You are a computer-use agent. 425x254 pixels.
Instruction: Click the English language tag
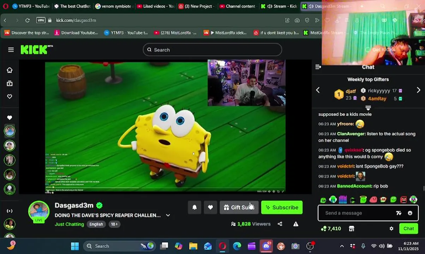pyautogui.click(x=96, y=224)
